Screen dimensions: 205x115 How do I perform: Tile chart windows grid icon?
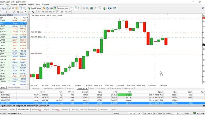pyautogui.click(x=91, y=8)
